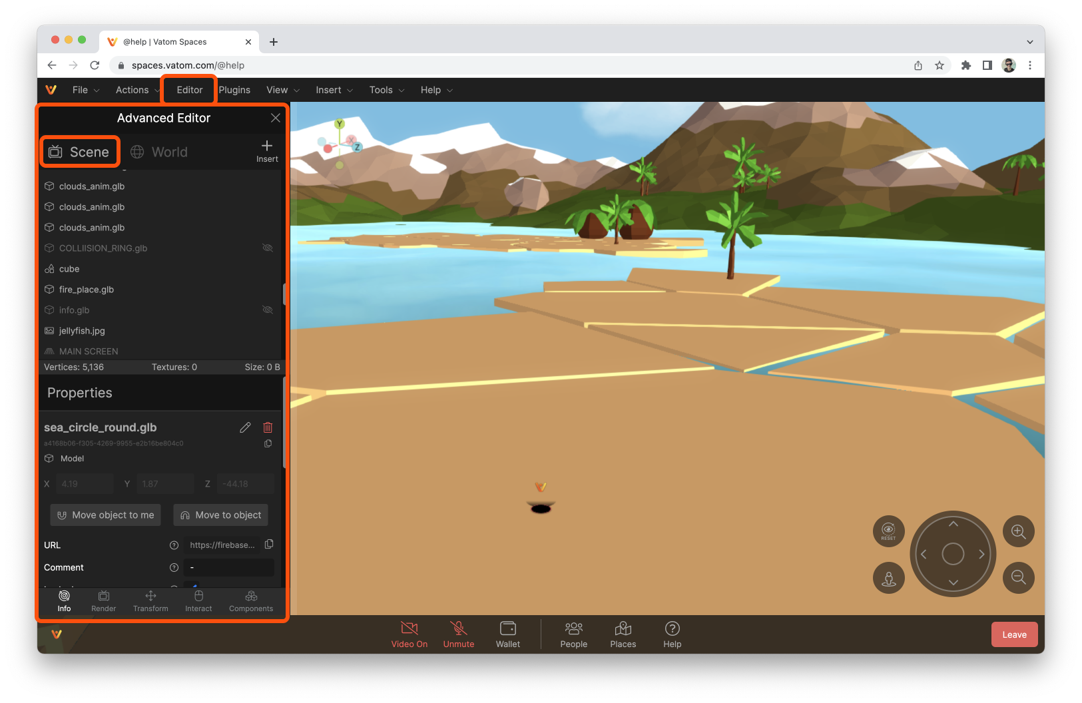
Task: Toggle visibility of info.glb
Action: 268,310
